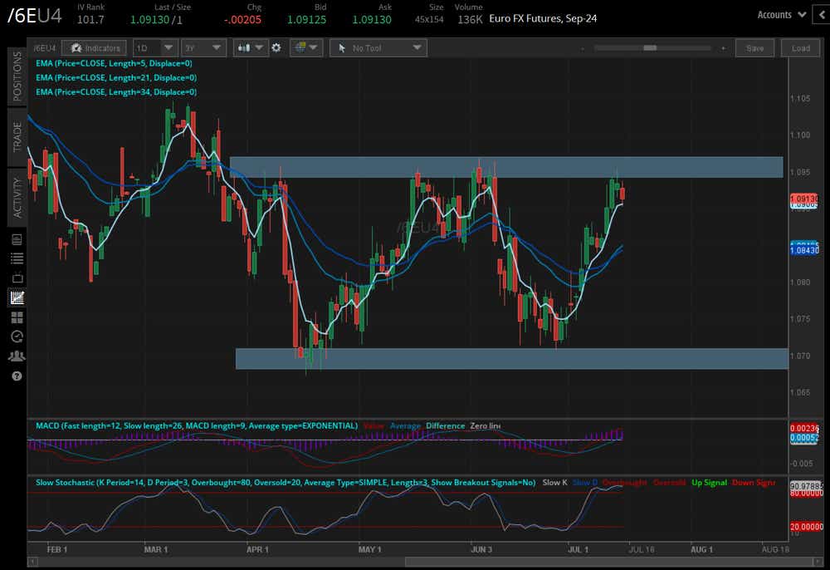Open the grid layout icon in sidebar
830x570 pixels.
17,317
